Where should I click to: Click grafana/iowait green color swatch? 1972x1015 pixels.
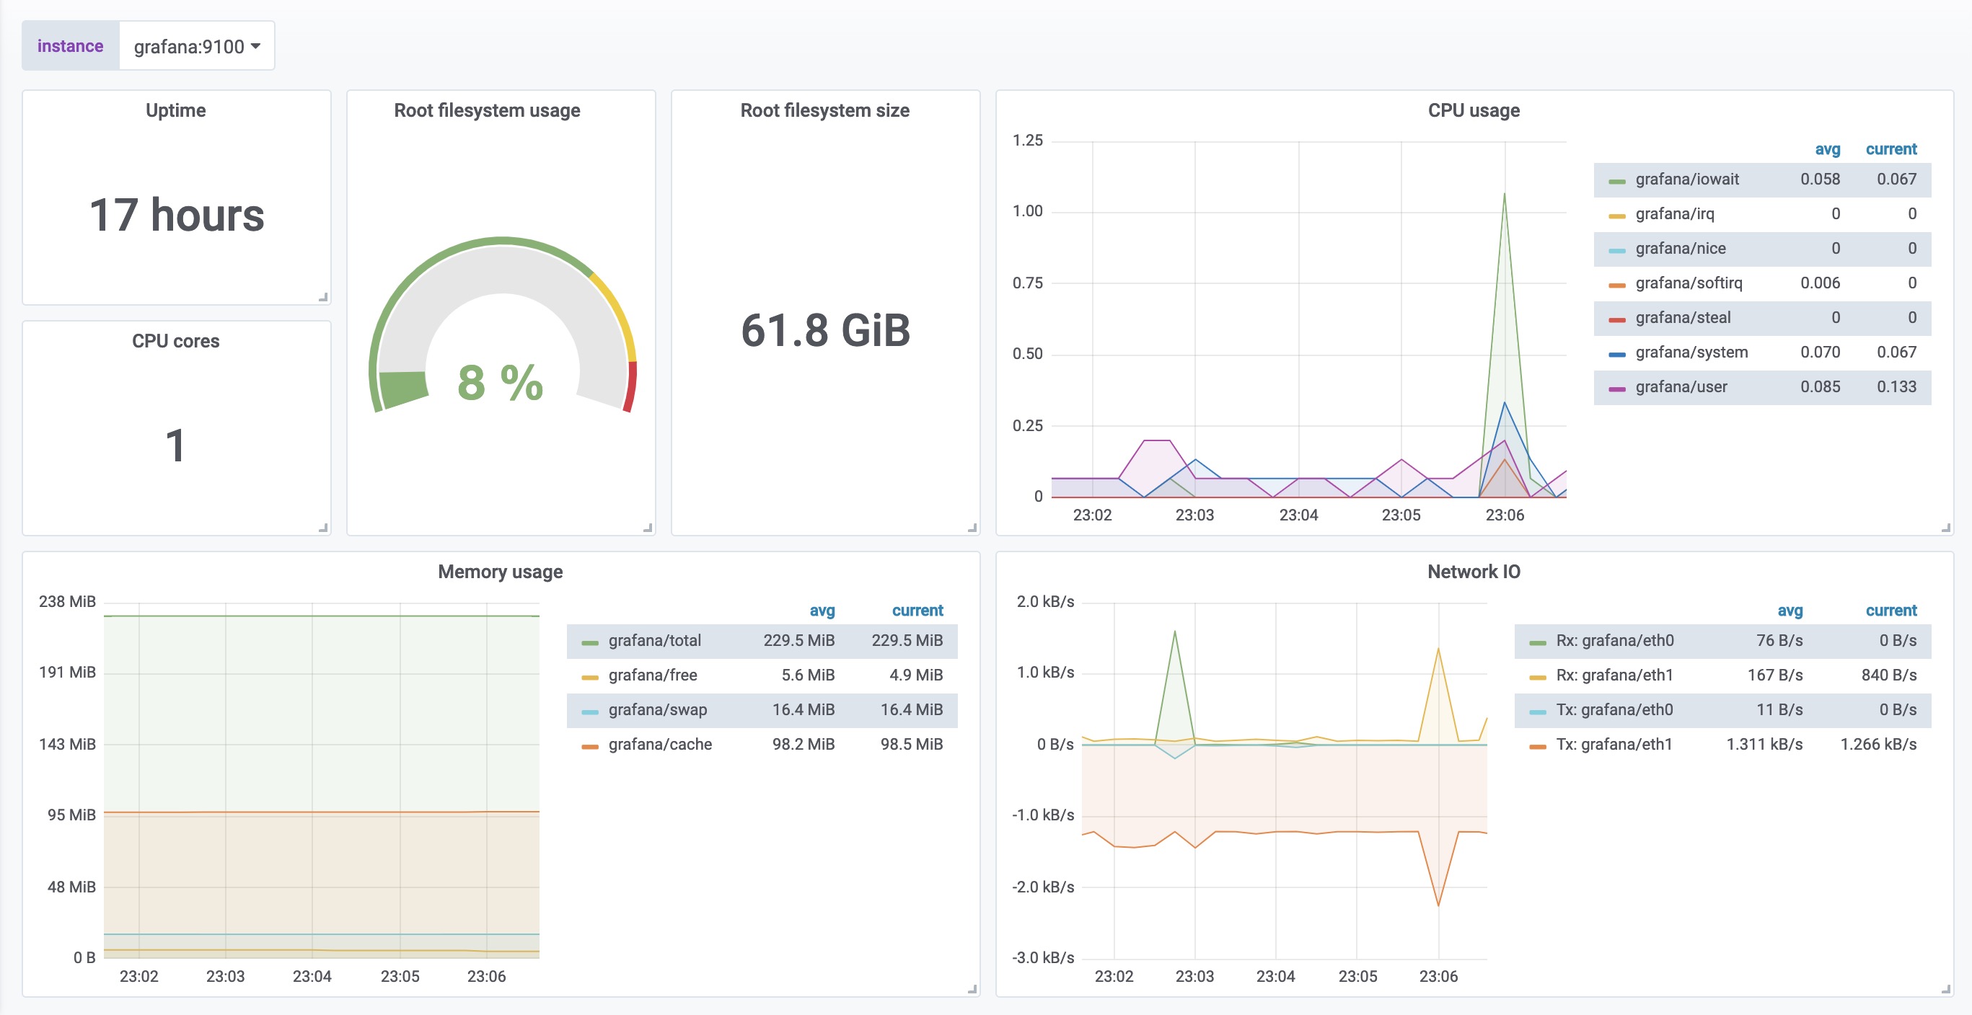coord(1616,181)
